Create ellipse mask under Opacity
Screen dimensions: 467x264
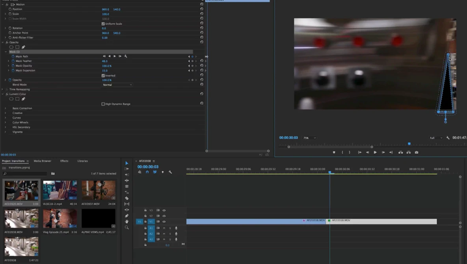pyautogui.click(x=11, y=47)
